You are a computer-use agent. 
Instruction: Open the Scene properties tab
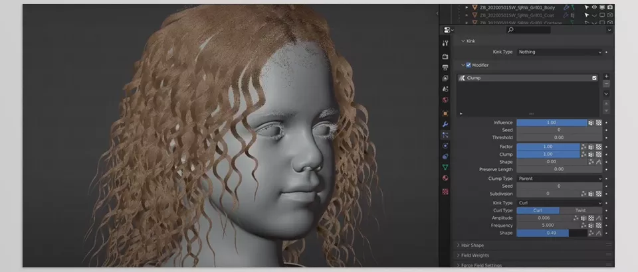coord(445,89)
